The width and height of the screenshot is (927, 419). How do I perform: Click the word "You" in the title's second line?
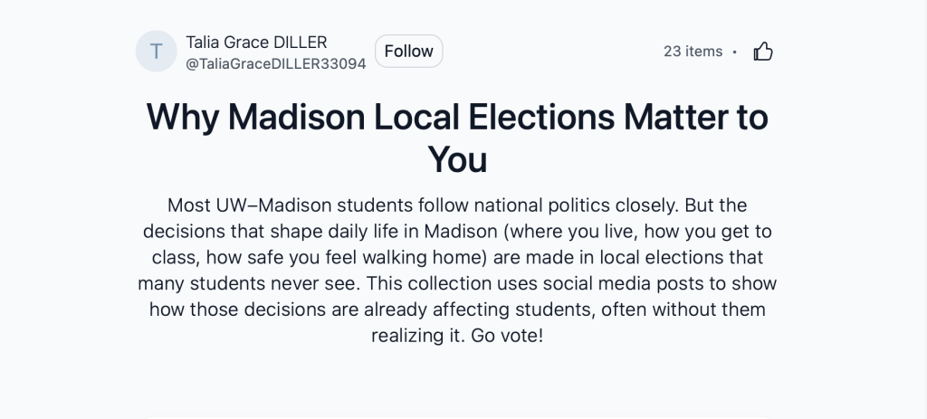click(x=457, y=160)
